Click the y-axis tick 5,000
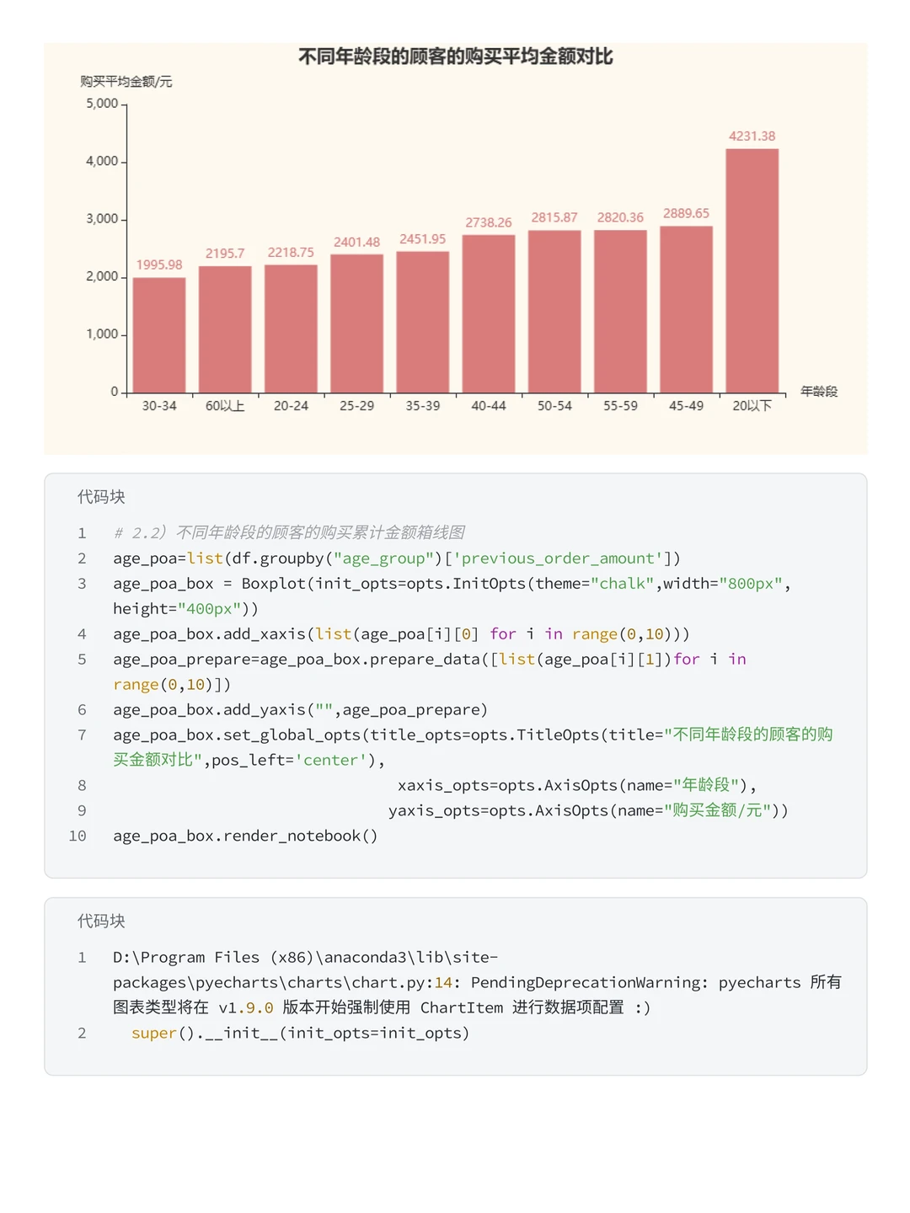 (x=102, y=104)
